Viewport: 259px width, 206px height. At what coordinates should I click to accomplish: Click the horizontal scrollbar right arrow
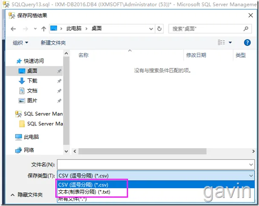tap(253, 151)
